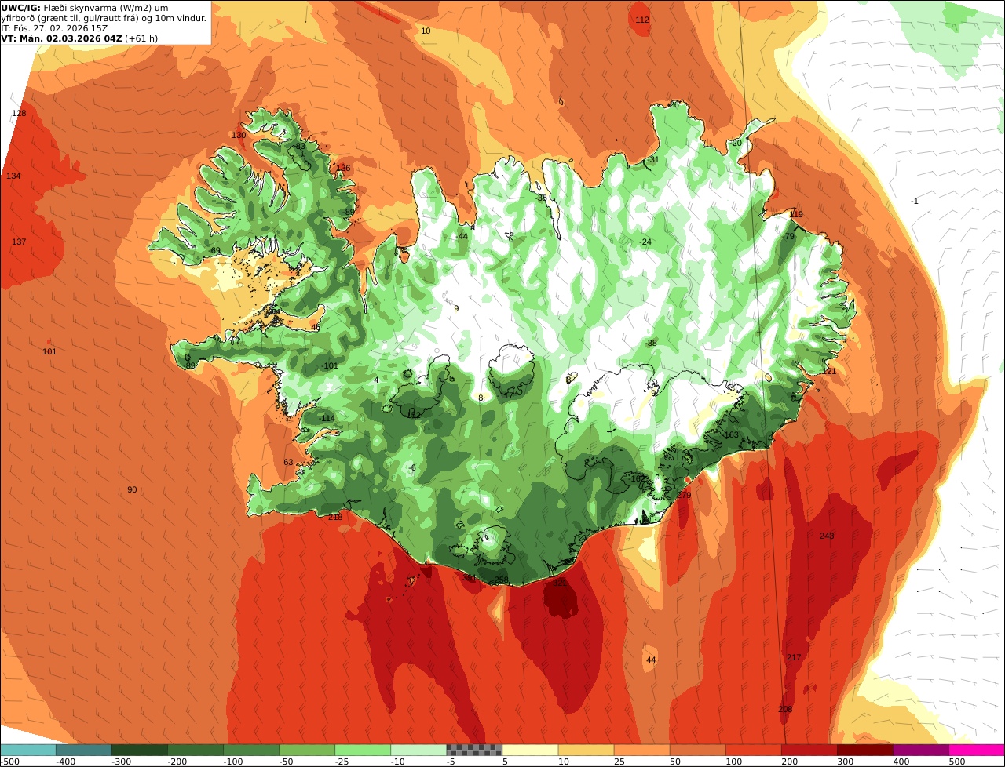Click the '128' flux value on the map
This screenshot has height=767, width=1005.
19,113
